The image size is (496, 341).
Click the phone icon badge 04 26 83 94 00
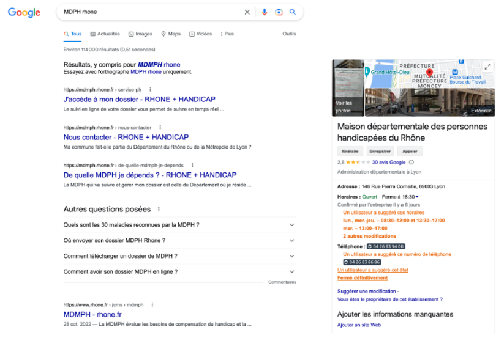tap(386, 246)
